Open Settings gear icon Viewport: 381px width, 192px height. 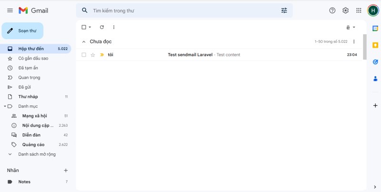346,10
